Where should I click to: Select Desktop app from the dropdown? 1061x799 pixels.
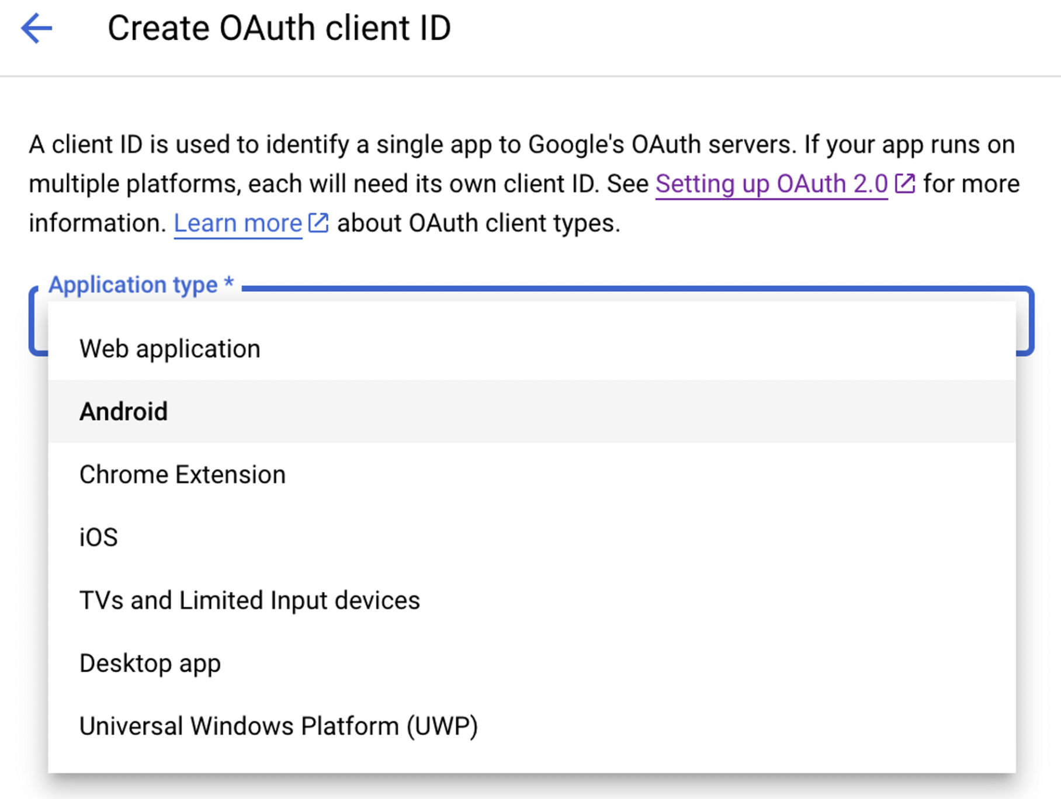point(532,663)
